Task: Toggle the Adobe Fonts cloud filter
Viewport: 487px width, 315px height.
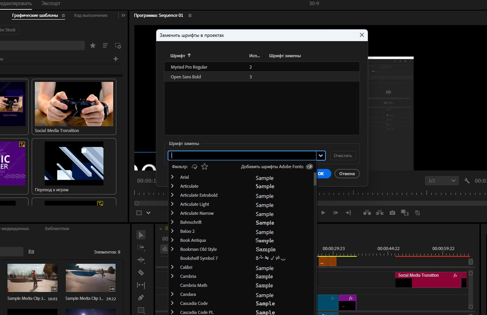Action: click(194, 167)
